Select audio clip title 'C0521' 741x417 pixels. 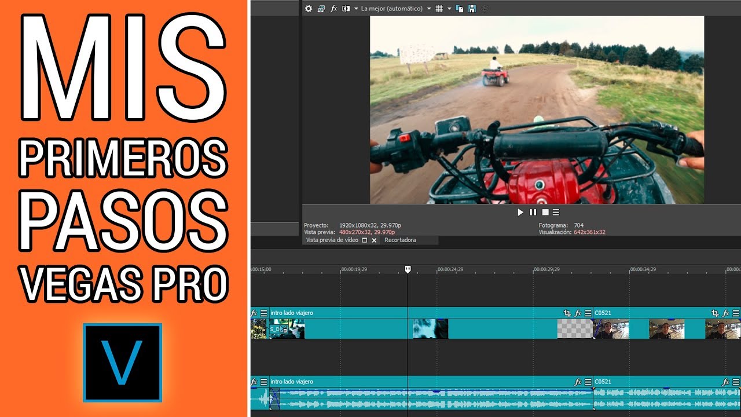click(603, 382)
